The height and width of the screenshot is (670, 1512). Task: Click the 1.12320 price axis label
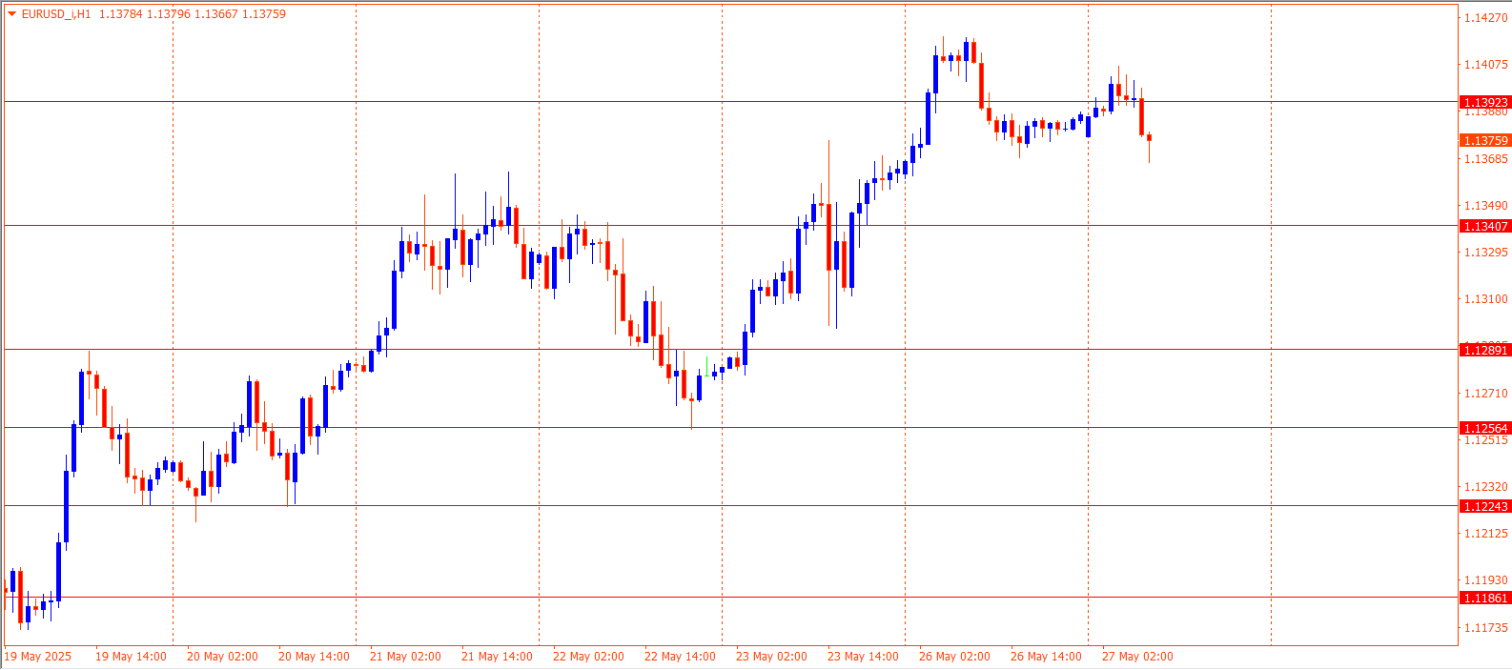[1486, 486]
